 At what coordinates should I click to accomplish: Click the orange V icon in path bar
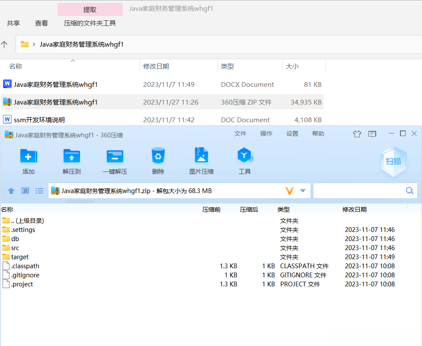290,191
